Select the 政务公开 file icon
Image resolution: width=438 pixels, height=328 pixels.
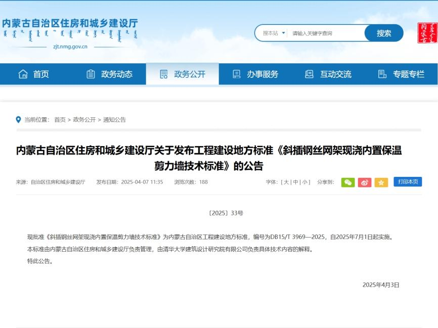click(163, 74)
